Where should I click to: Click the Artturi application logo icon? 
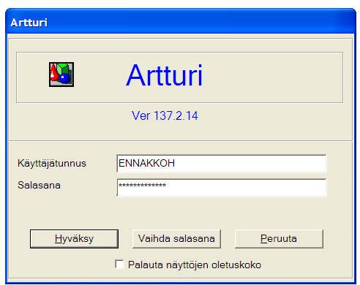coord(61,75)
